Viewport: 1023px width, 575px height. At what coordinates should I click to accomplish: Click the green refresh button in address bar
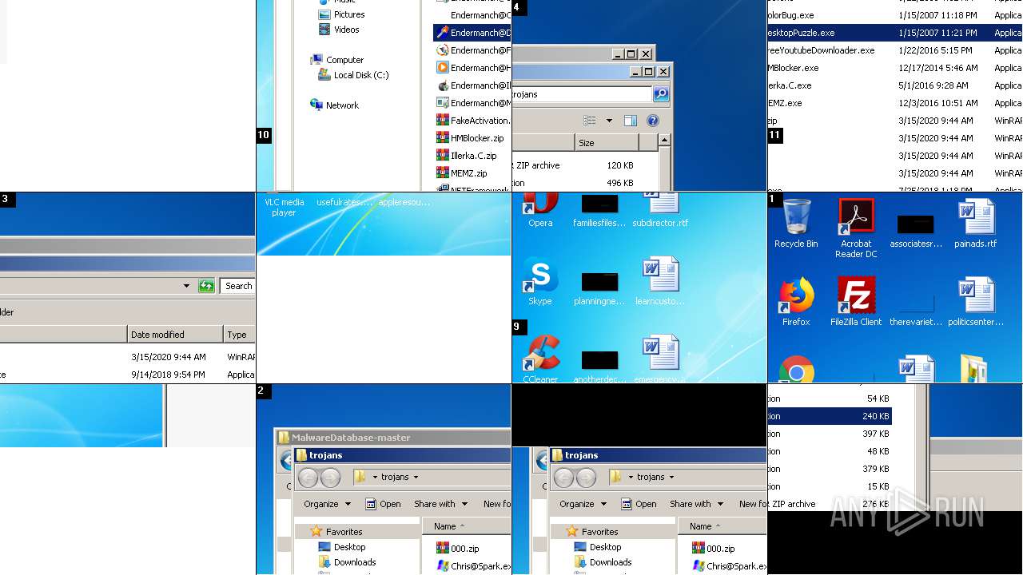click(x=206, y=286)
